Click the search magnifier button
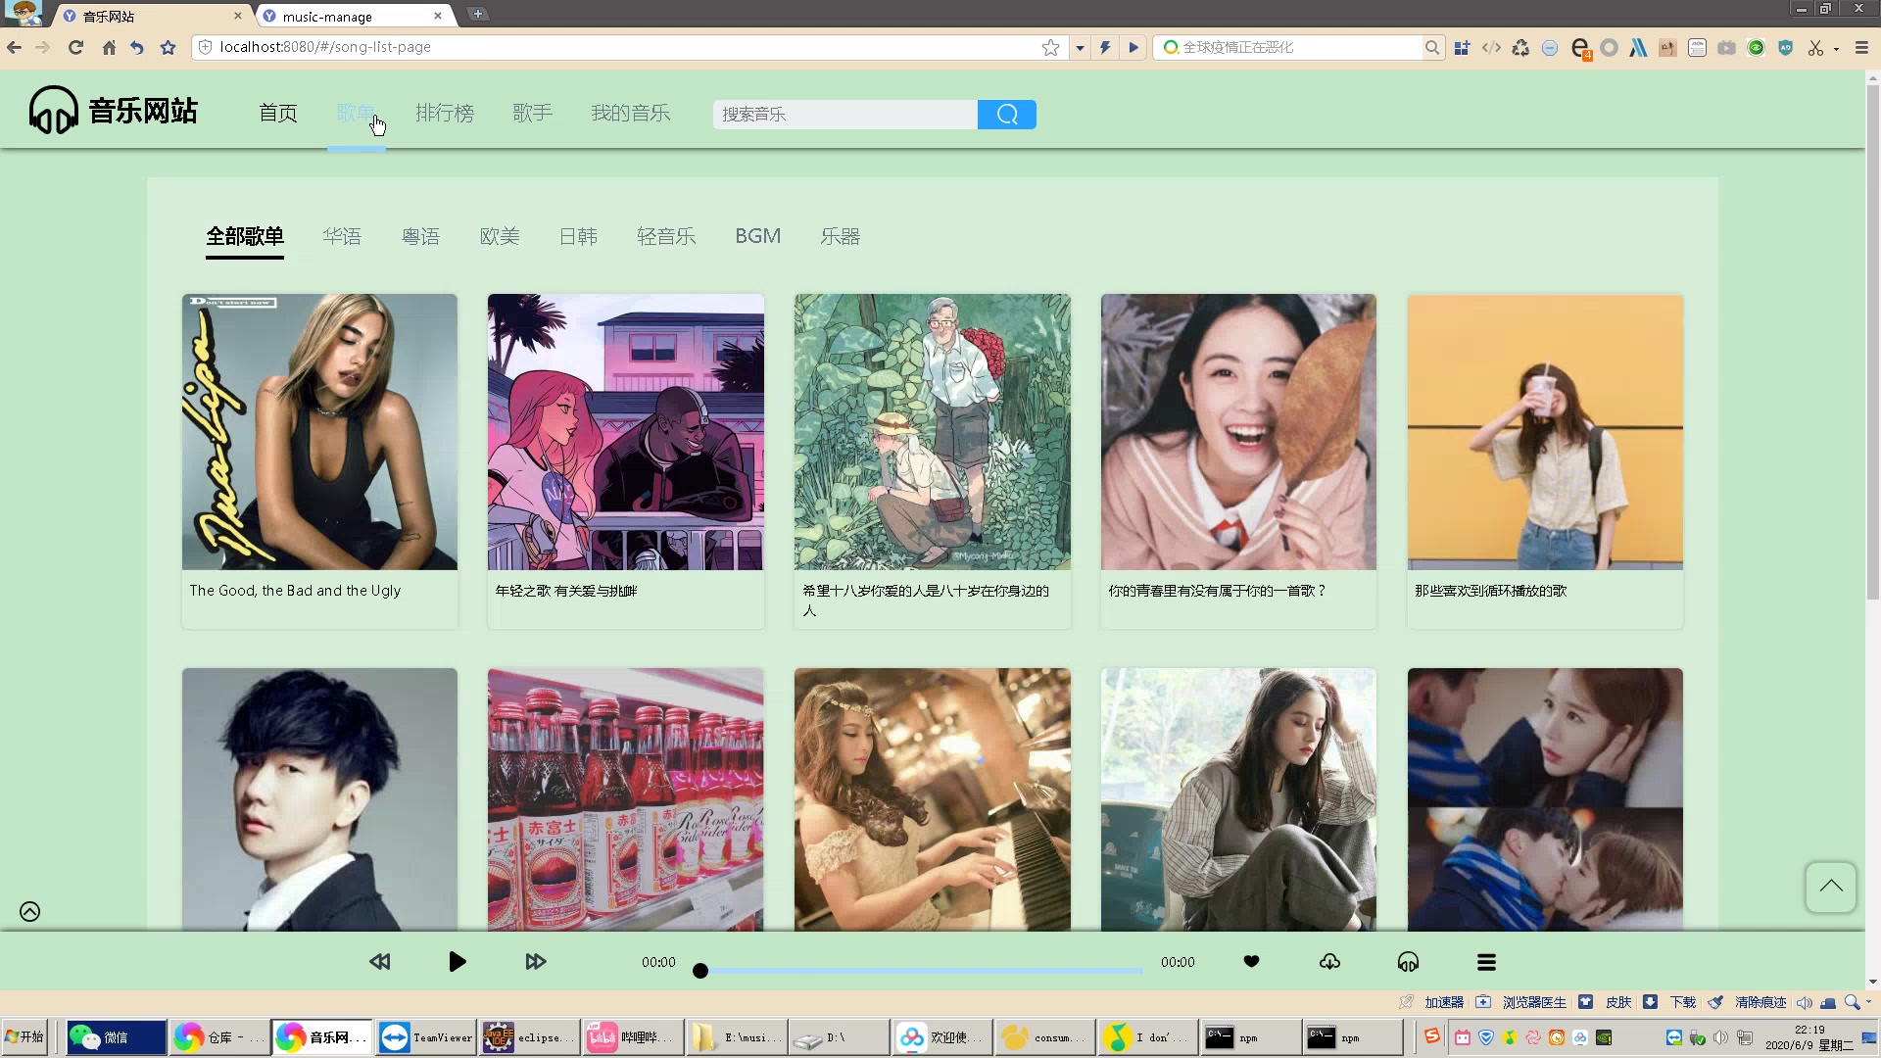This screenshot has height=1058, width=1881. click(x=1005, y=114)
